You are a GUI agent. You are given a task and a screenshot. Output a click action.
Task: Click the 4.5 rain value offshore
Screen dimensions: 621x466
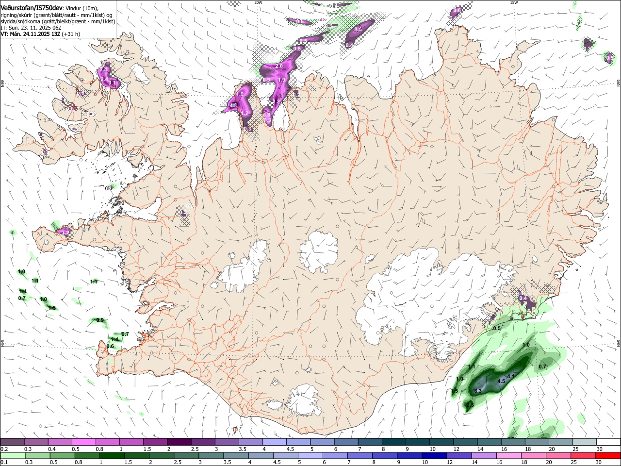[502, 382]
